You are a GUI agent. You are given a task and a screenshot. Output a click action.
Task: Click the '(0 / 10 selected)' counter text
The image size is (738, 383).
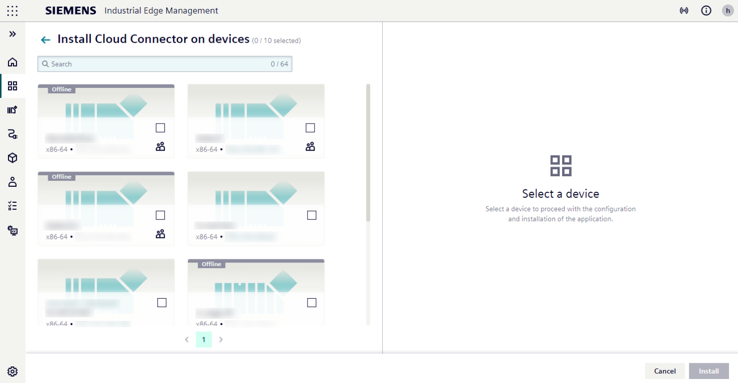pos(276,41)
